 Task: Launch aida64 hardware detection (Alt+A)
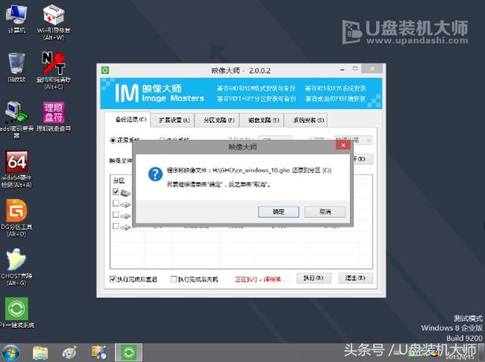pyautogui.click(x=17, y=169)
